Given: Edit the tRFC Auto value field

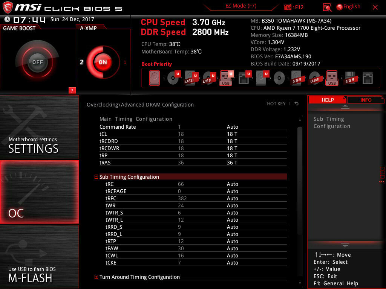Looking at the screenshot, I should 232,198.
